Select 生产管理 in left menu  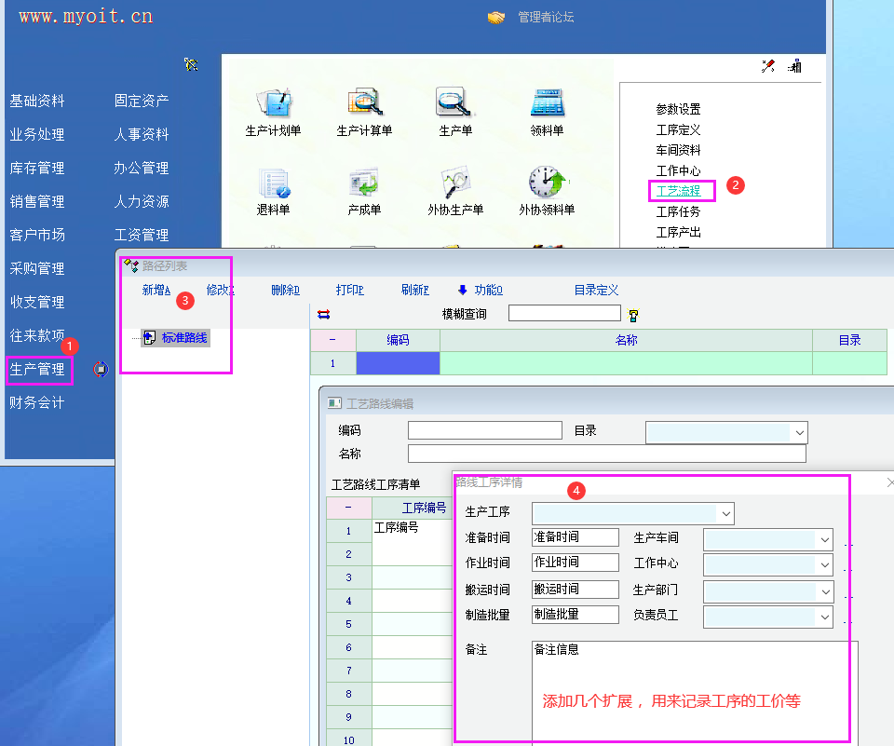pyautogui.click(x=37, y=370)
